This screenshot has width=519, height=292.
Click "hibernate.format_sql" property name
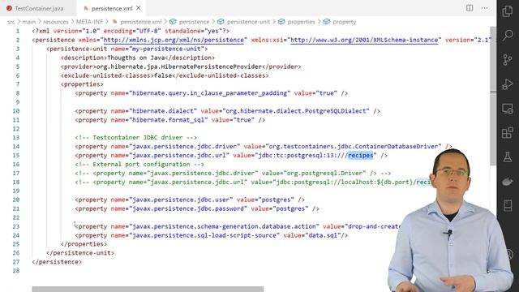168,120
